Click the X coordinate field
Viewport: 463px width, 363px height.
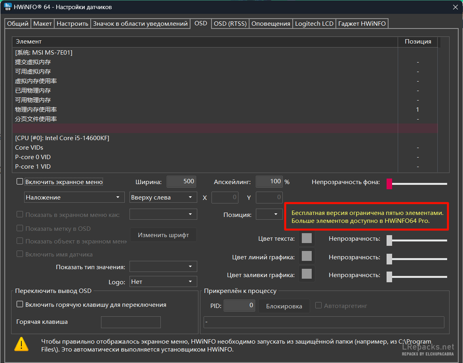click(225, 198)
